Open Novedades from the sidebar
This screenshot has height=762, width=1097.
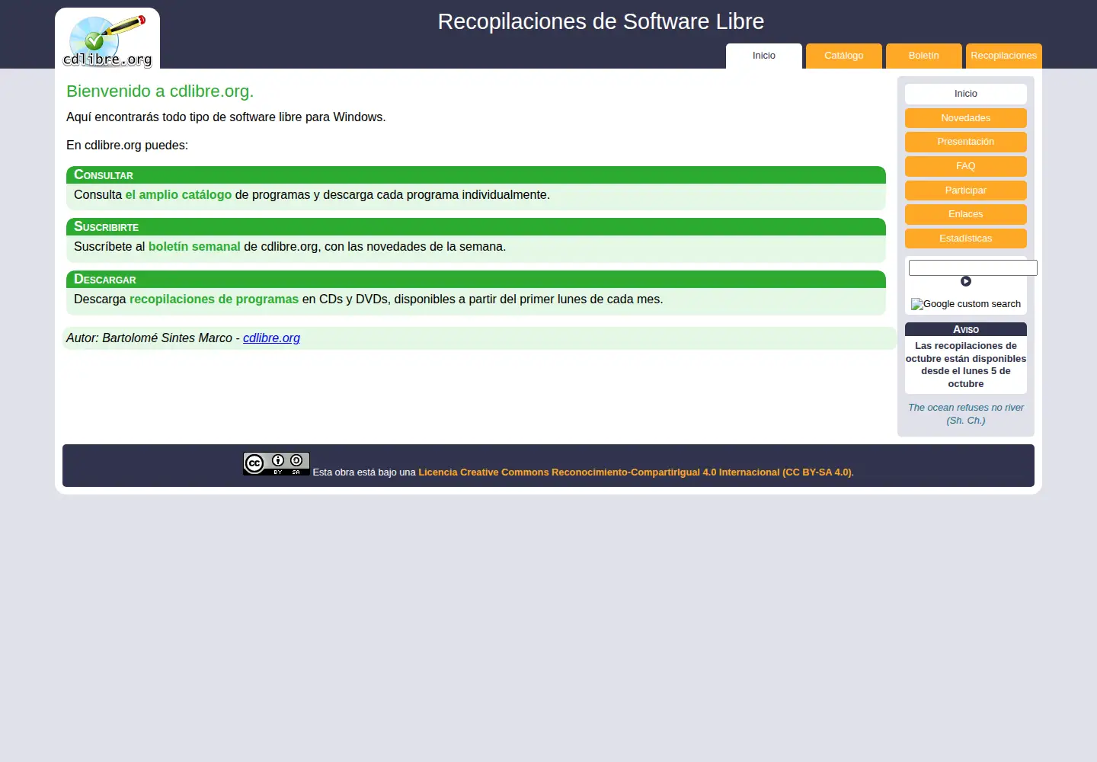(x=966, y=118)
